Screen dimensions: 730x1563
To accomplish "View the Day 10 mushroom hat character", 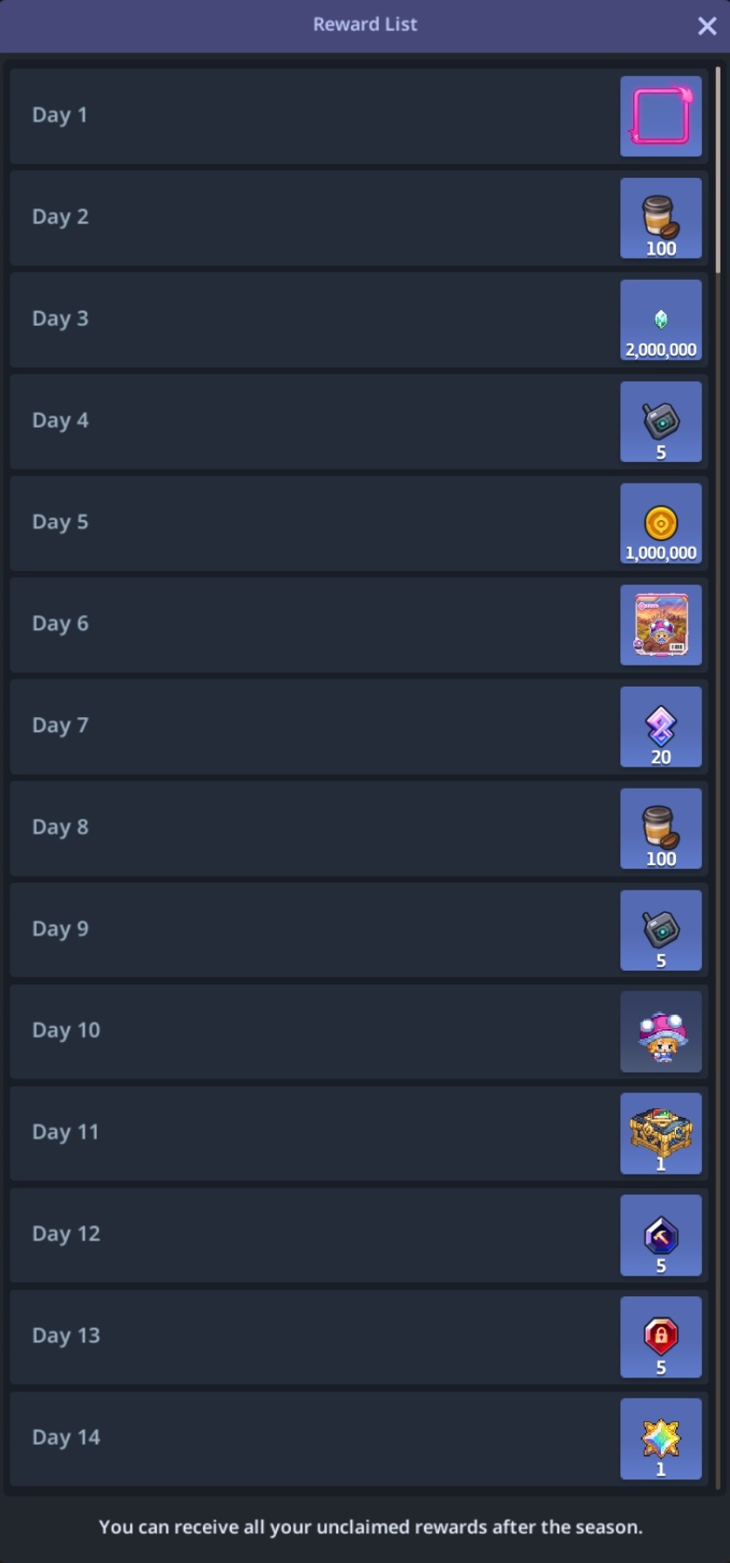I will (660, 1032).
